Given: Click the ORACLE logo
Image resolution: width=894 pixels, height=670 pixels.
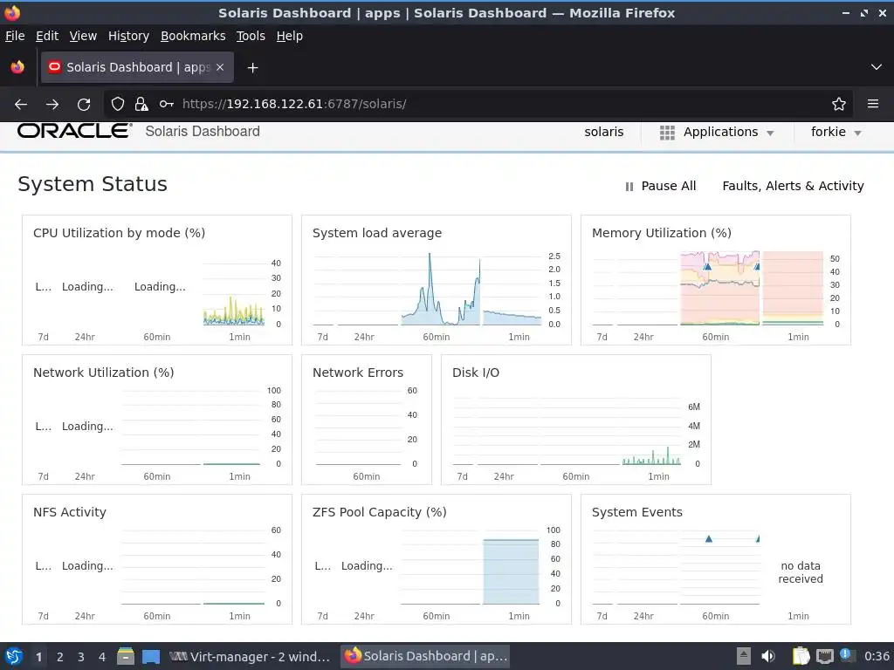Looking at the screenshot, I should tap(75, 131).
